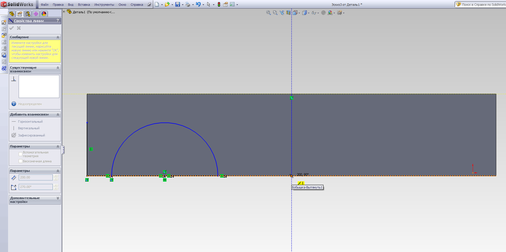Cancel line properties with the X icon
This screenshot has width=506, height=252.
(19, 28)
